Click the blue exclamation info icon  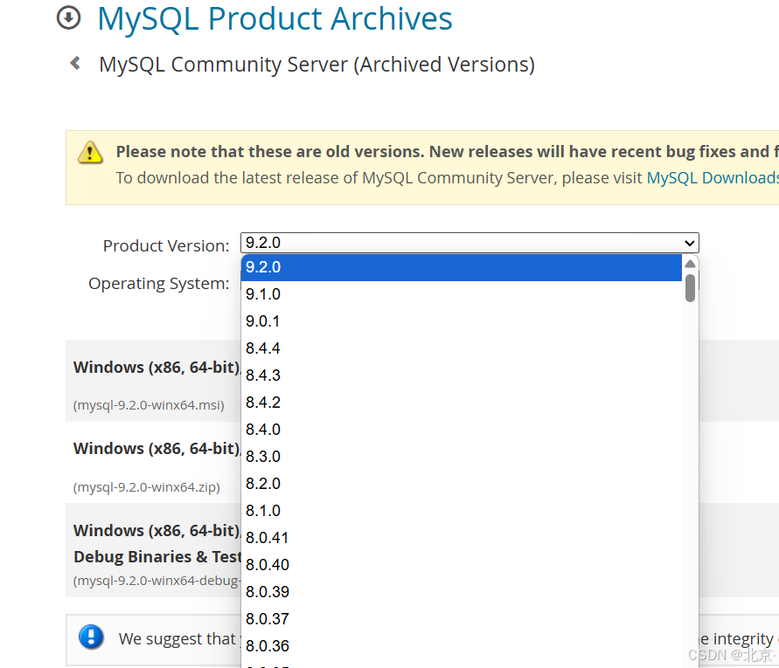(92, 637)
